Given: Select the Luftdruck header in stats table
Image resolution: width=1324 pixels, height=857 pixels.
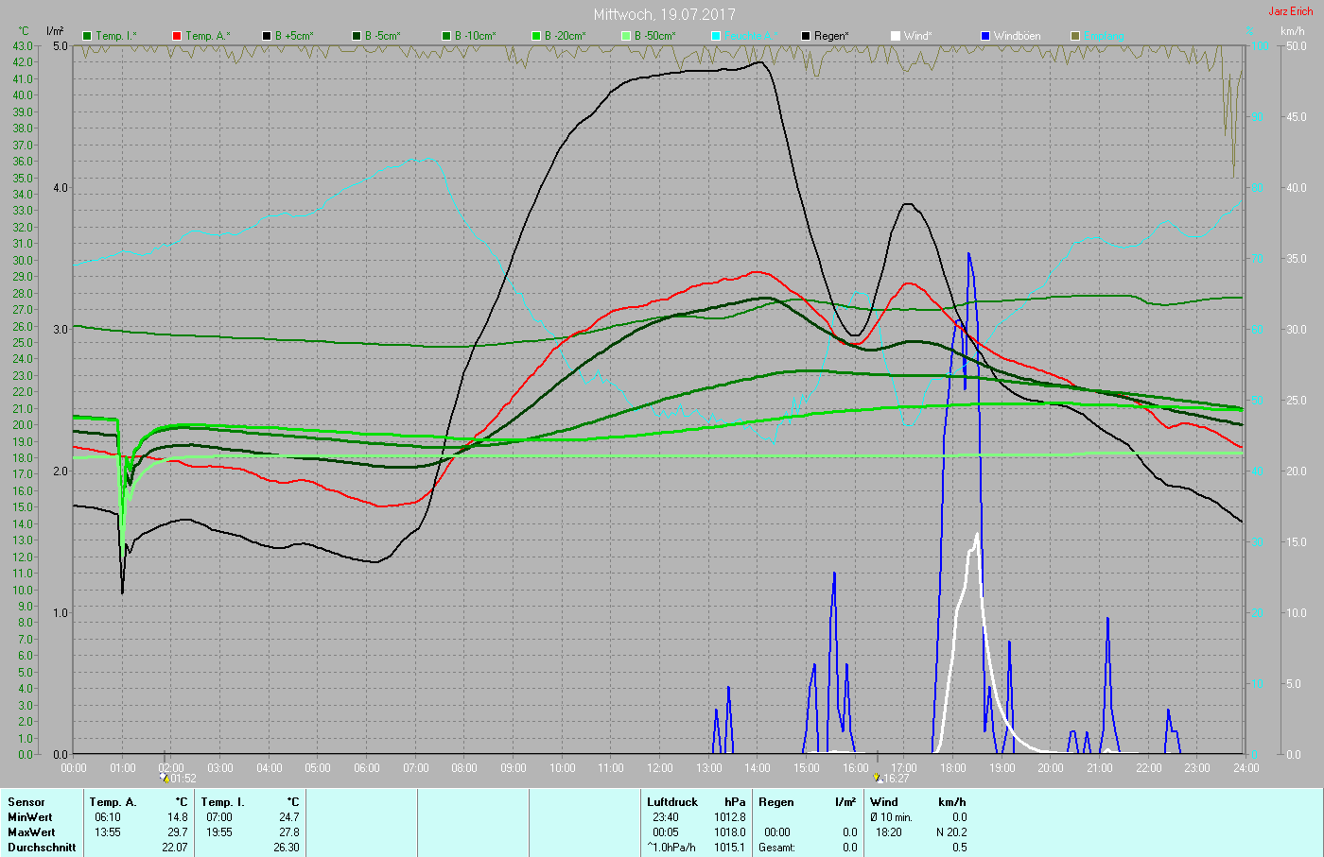Looking at the screenshot, I should point(671,802).
